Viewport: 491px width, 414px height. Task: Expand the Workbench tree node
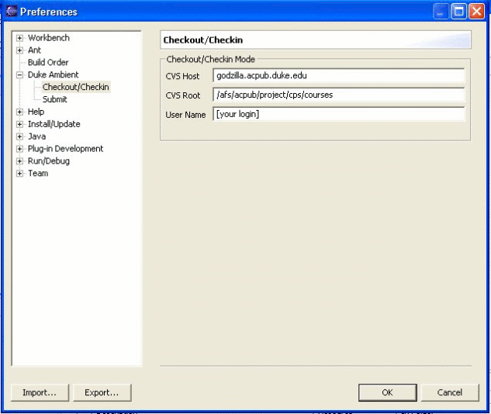tap(19, 38)
